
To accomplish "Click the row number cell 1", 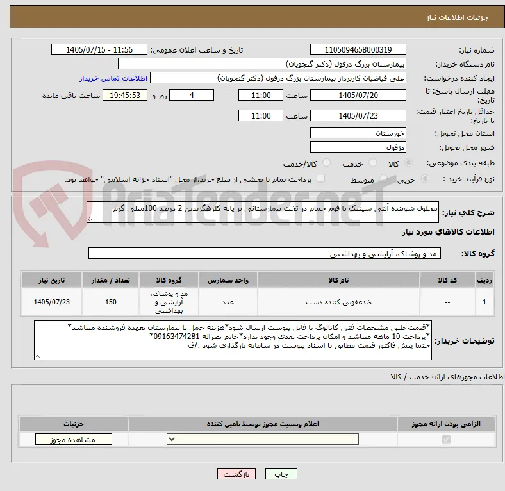I will tap(484, 302).
